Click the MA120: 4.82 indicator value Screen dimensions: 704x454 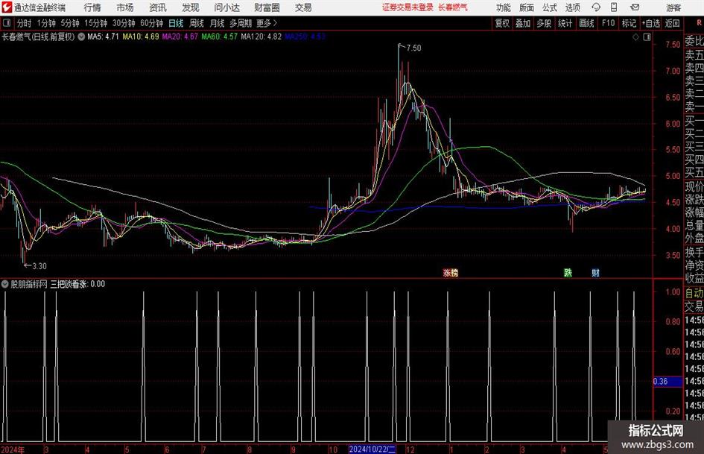click(261, 37)
